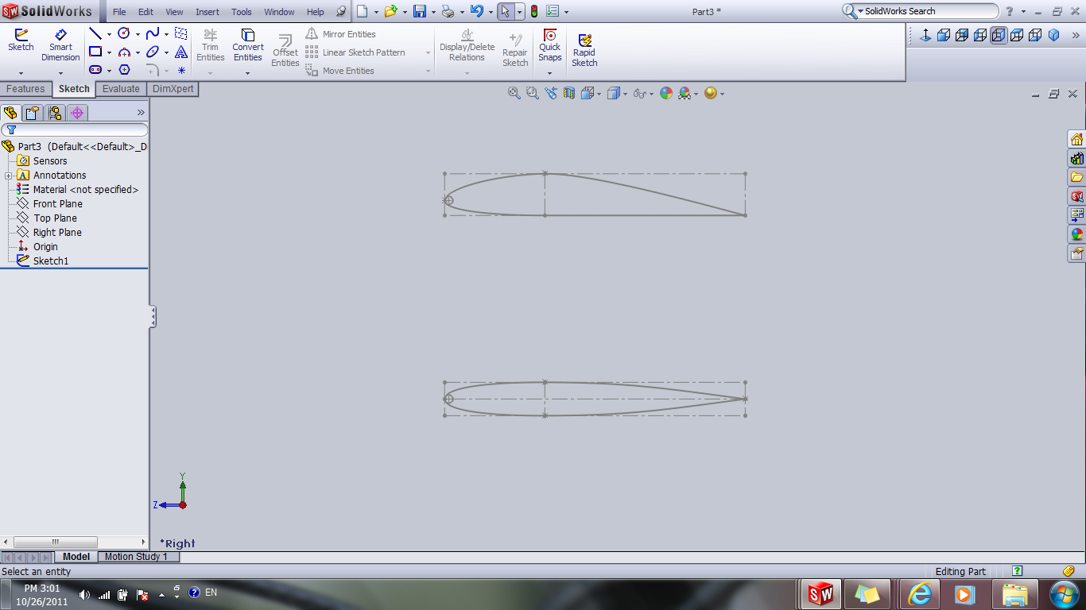Click the Zoom to Area icon

(533, 93)
